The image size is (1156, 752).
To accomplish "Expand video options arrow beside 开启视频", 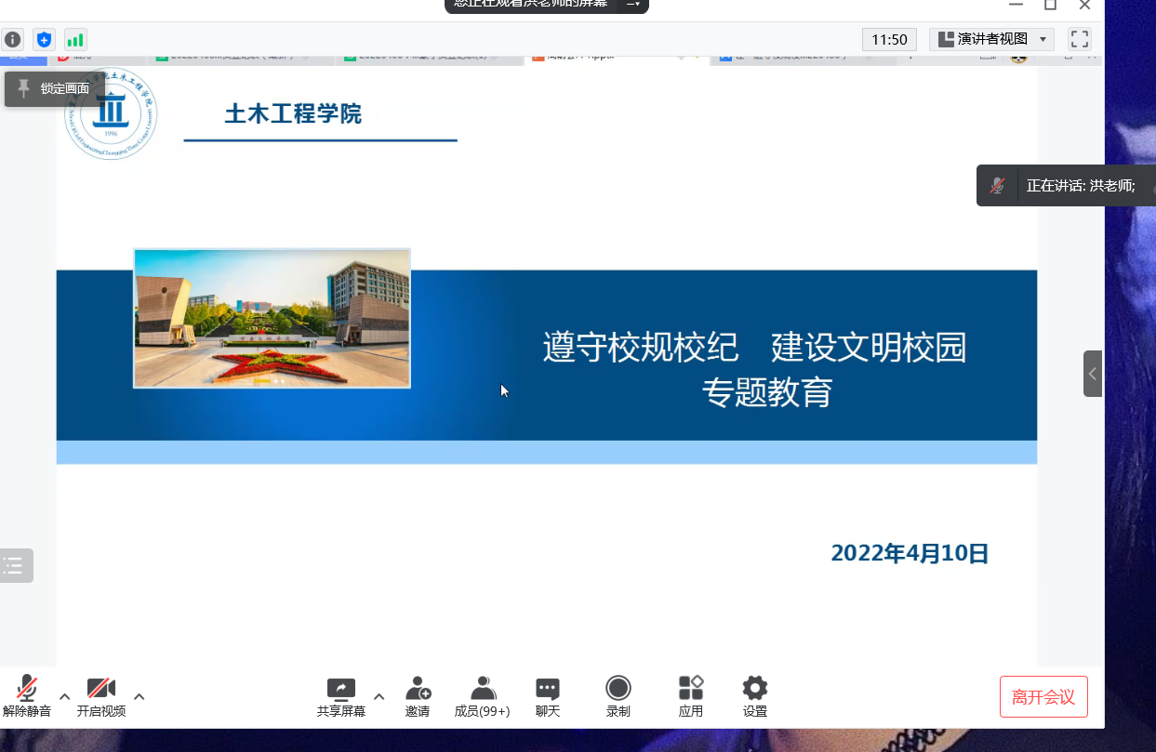I will tap(139, 696).
